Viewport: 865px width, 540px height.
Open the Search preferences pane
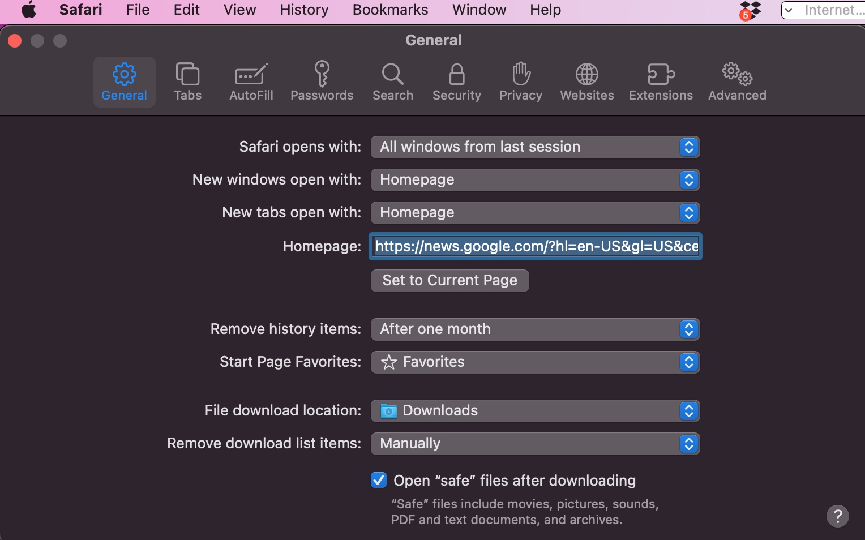point(392,82)
